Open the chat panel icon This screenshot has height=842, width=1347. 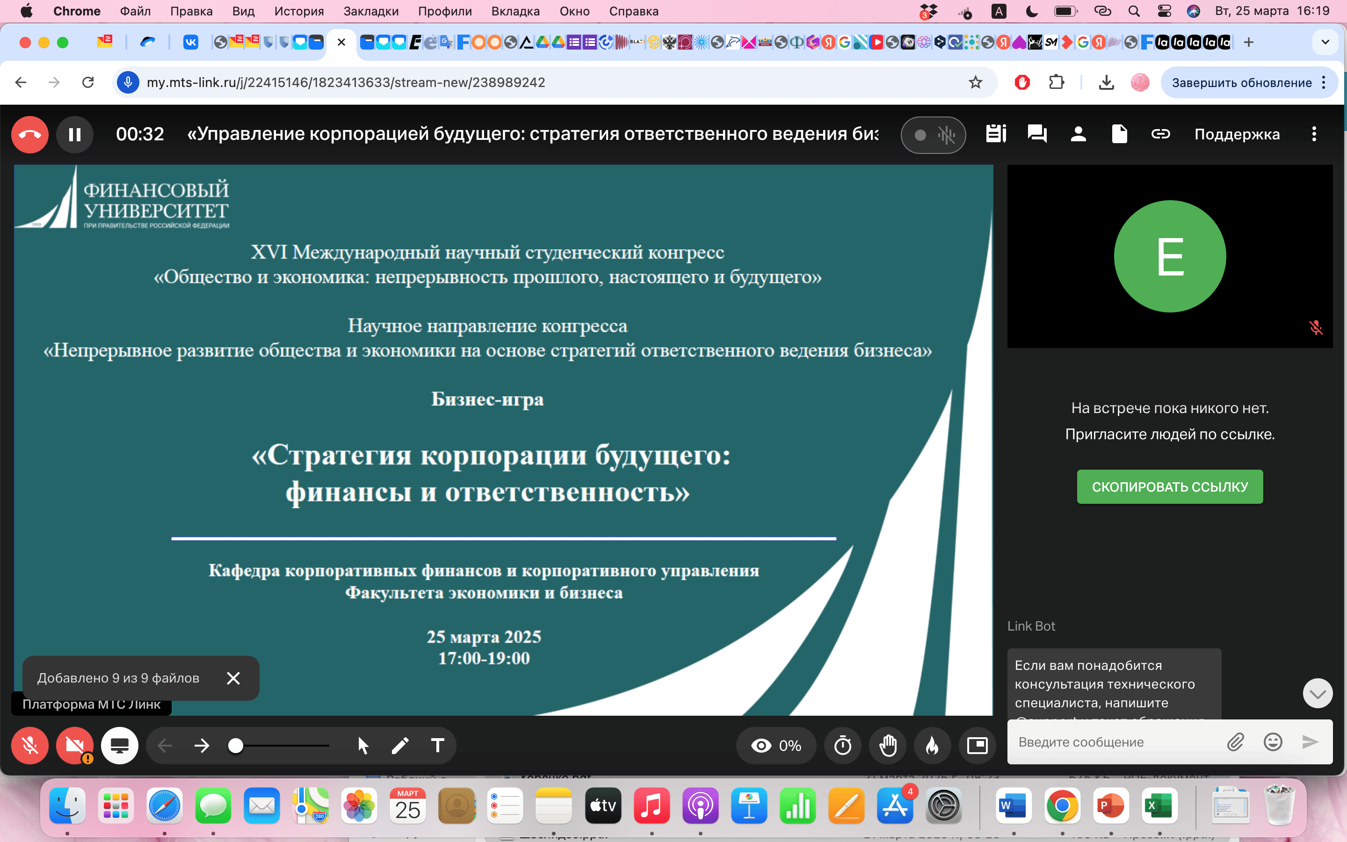[x=1037, y=134]
